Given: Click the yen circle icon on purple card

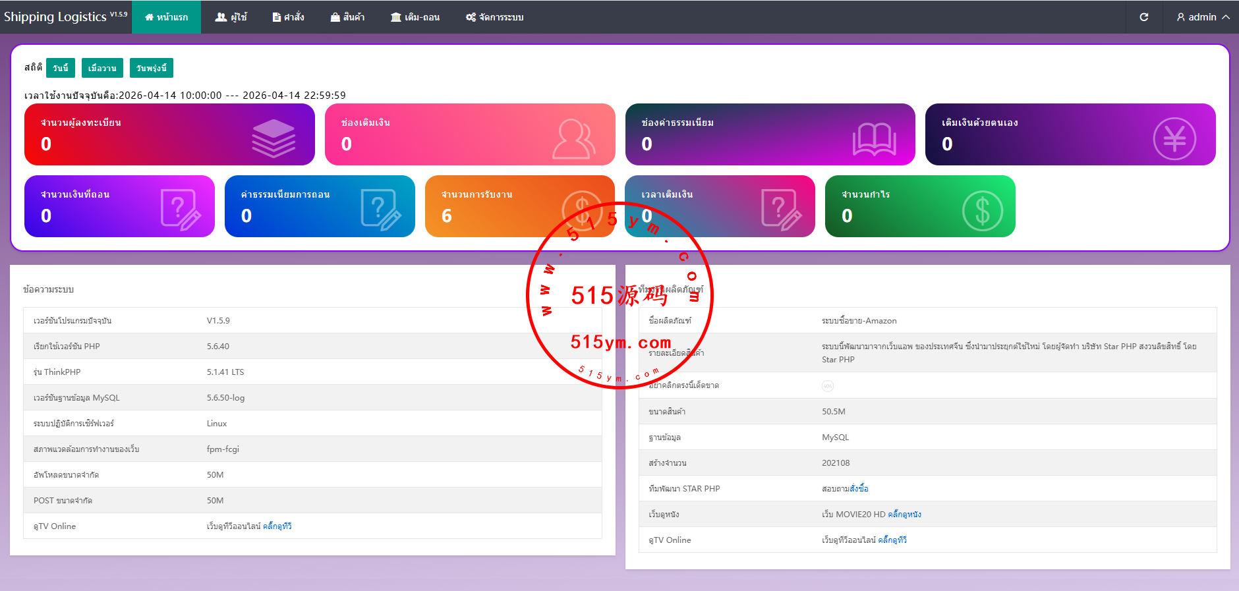Looking at the screenshot, I should point(1174,138).
